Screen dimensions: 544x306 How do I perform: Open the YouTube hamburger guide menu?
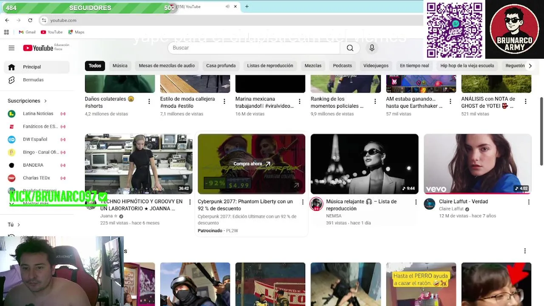click(11, 48)
